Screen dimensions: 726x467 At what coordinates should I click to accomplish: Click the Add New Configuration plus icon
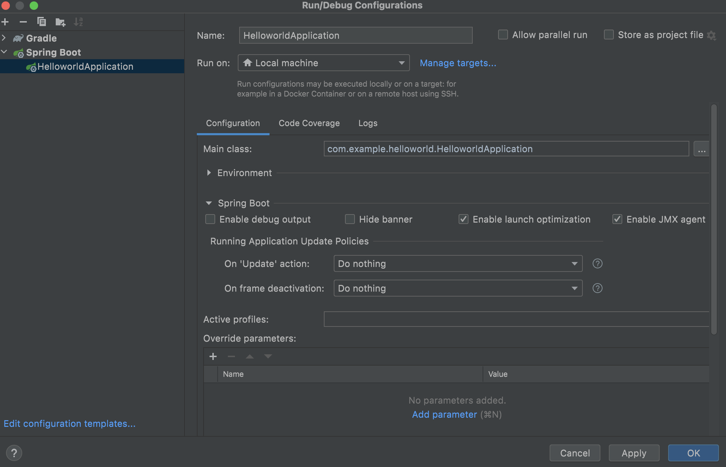point(5,22)
